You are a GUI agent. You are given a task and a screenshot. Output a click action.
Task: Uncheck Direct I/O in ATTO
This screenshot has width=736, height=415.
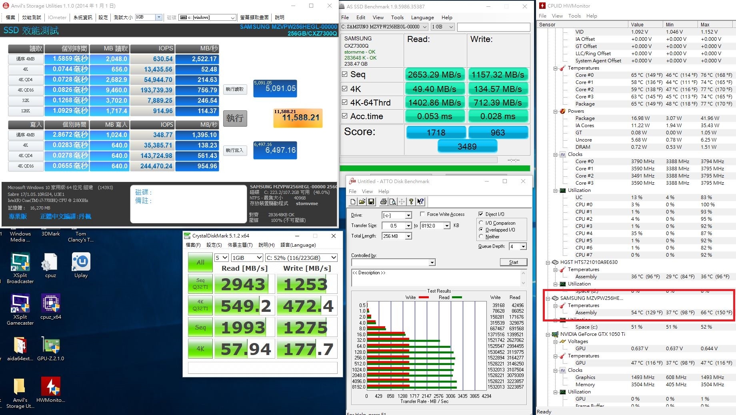[x=481, y=214]
